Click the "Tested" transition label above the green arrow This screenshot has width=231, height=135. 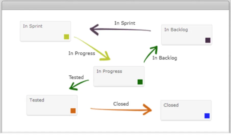(76, 77)
